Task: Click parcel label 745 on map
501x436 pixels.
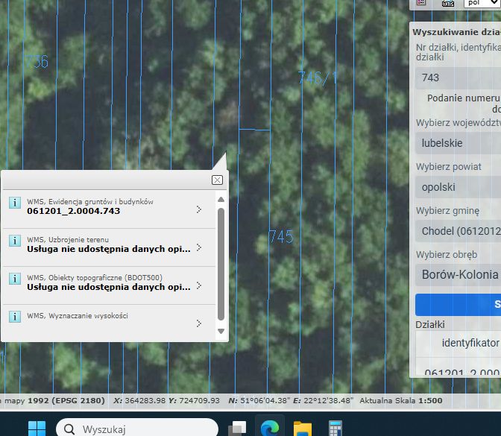Action: (281, 237)
